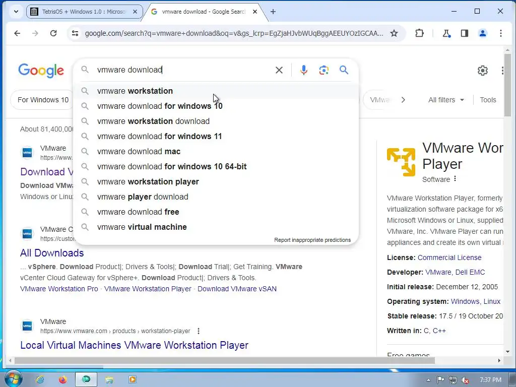The width and height of the screenshot is (516, 387).
Task: Choose suggestion vmware workstation player
Action: point(216,181)
